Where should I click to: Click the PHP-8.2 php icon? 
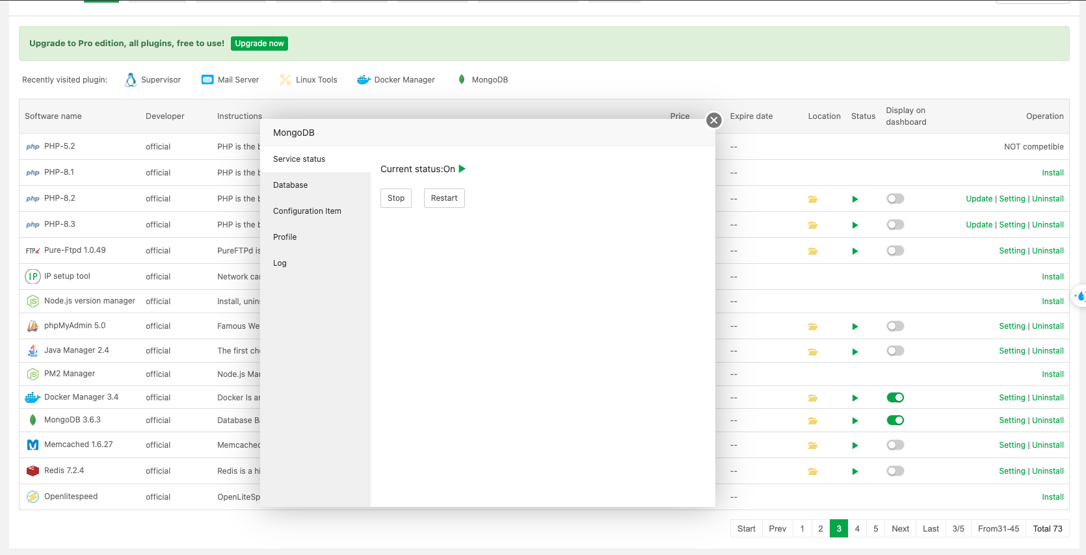33,199
